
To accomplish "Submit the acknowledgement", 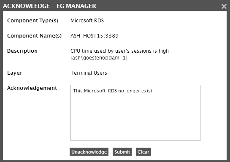I will tap(122, 152).
